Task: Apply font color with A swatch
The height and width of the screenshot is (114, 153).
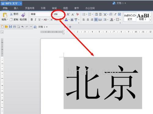Action: pos(66,20)
